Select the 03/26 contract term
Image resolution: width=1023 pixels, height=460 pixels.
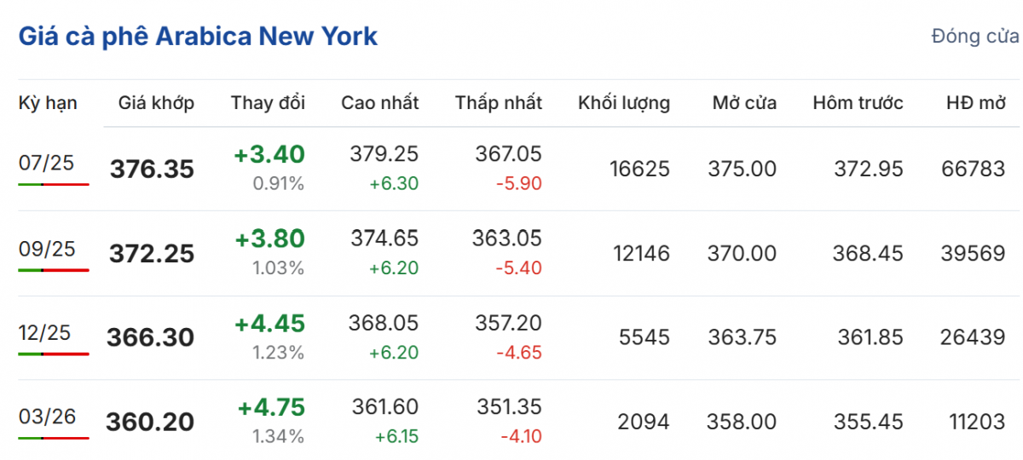(x=47, y=417)
